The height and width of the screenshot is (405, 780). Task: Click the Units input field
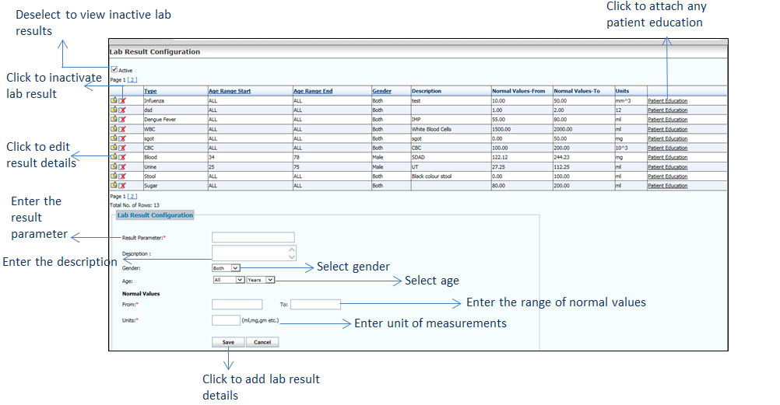pyautogui.click(x=226, y=320)
